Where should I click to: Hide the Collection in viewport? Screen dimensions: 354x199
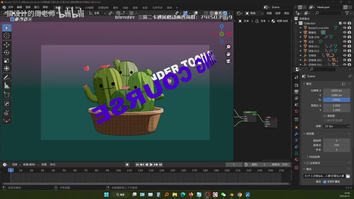coord(345,23)
